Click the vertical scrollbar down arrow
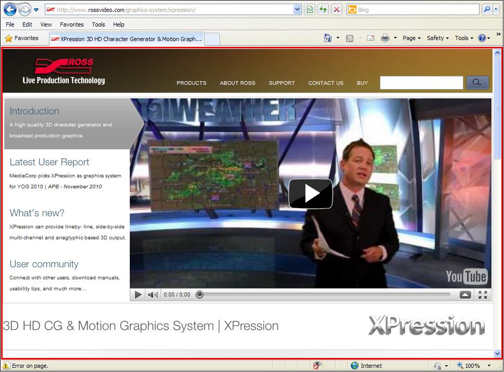 tap(497, 353)
